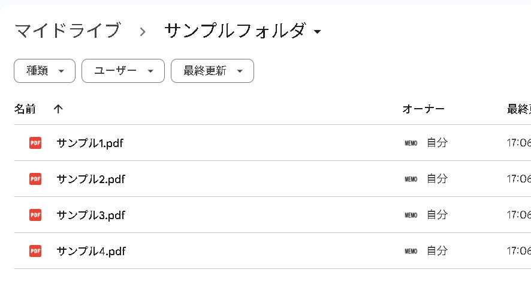The image size is (531, 290).
Task: Go to マイドライブ in breadcrumb
Action: pos(67,31)
